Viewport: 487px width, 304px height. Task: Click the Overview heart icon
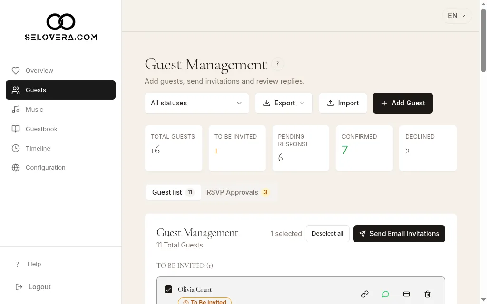(16, 71)
